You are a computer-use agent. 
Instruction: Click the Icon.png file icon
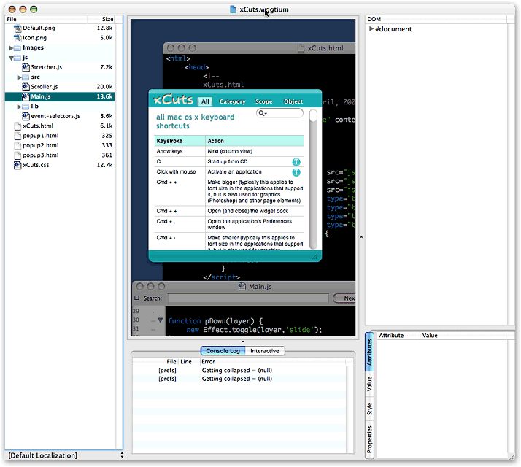(x=18, y=38)
